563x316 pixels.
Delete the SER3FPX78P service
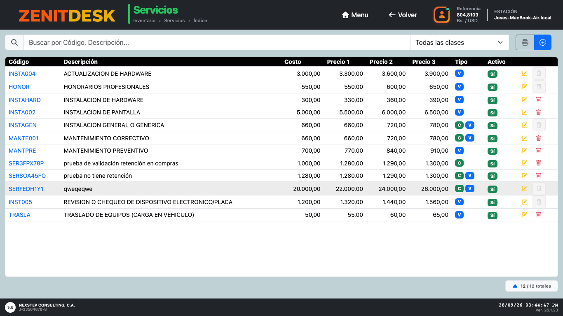(x=538, y=163)
